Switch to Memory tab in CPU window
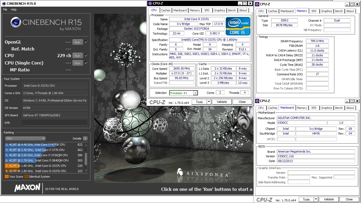 pos(195,10)
